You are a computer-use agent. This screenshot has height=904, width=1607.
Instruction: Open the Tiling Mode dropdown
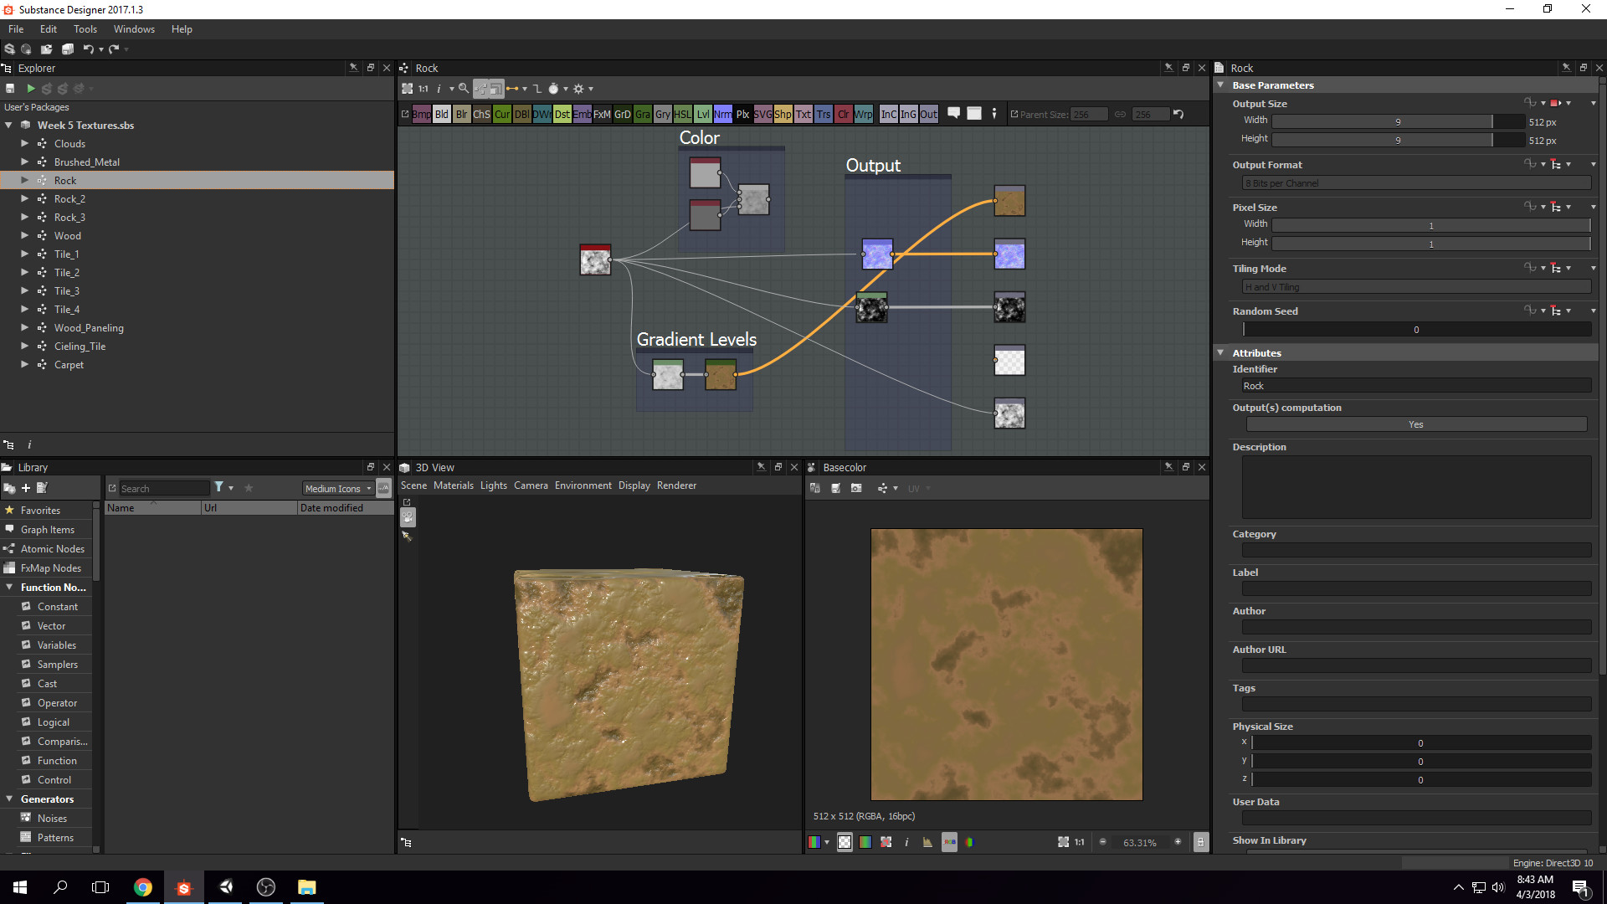(1414, 286)
